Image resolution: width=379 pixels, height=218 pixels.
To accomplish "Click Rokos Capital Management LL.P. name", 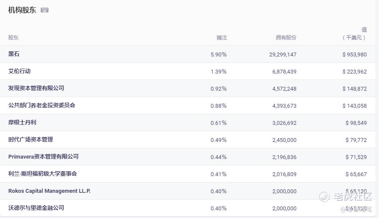I will (x=49, y=191).
